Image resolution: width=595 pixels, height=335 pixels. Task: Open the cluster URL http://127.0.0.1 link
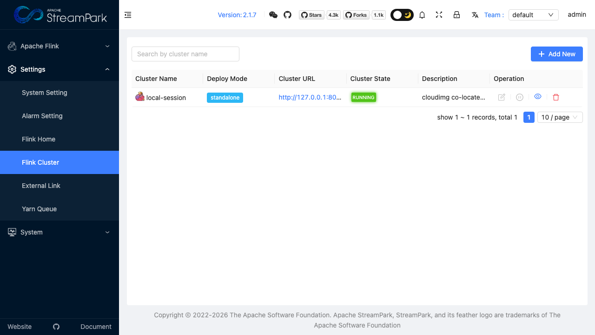tap(310, 97)
